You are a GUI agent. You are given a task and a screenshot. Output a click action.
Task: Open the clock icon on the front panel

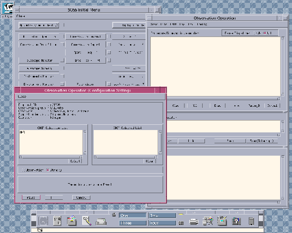pyautogui.click(x=43, y=221)
